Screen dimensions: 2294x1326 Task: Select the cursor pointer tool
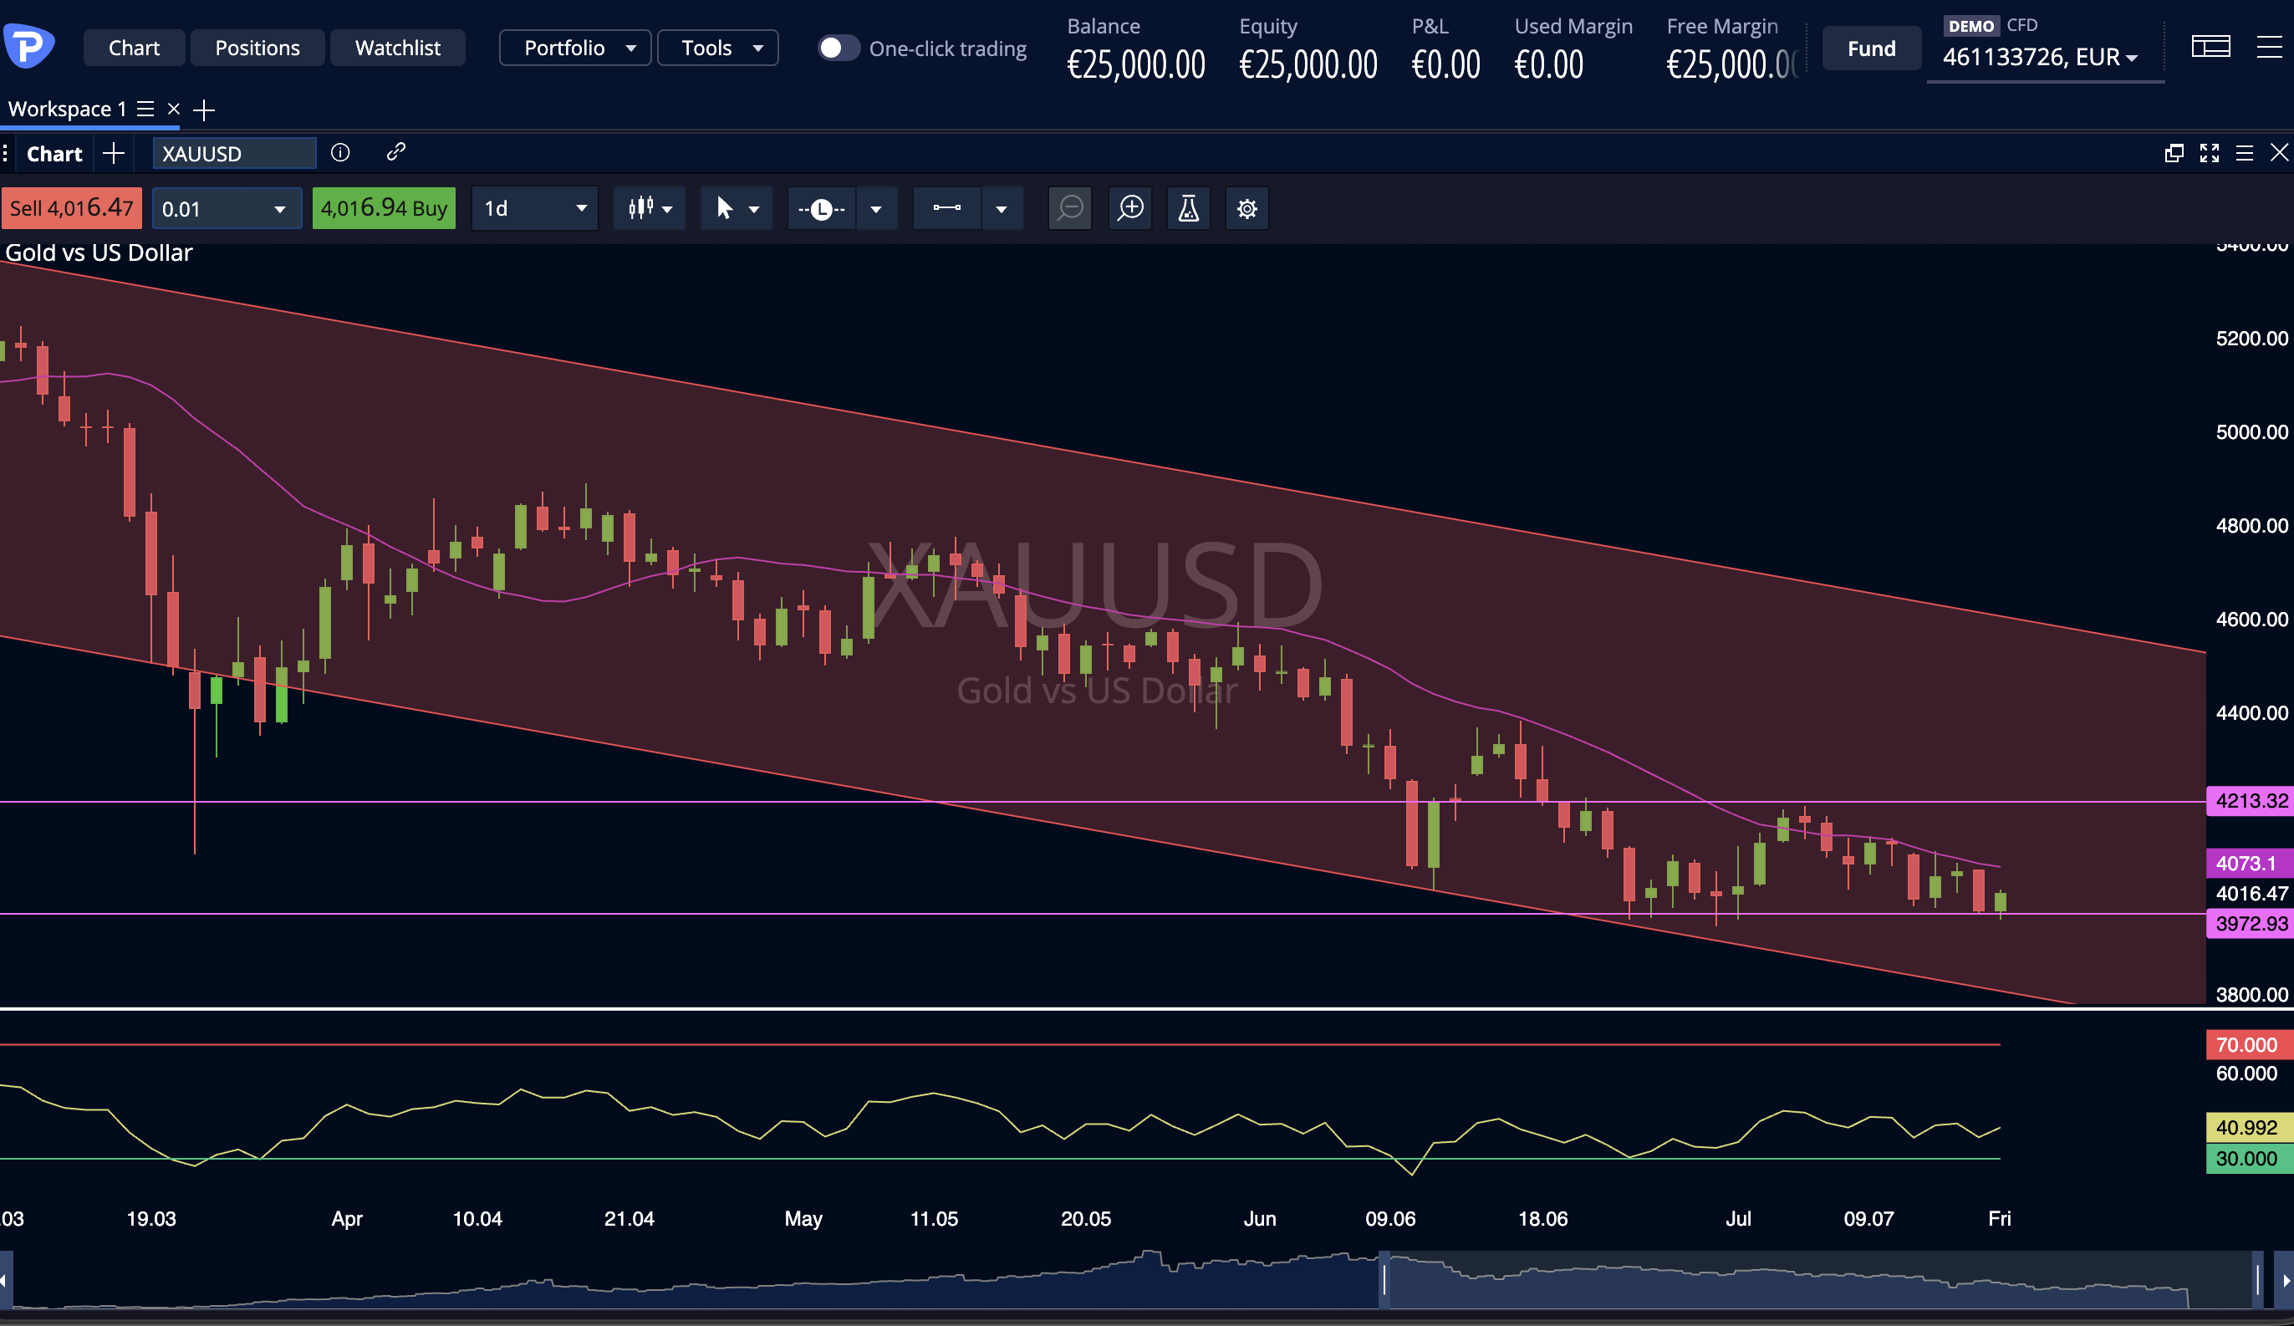point(725,208)
